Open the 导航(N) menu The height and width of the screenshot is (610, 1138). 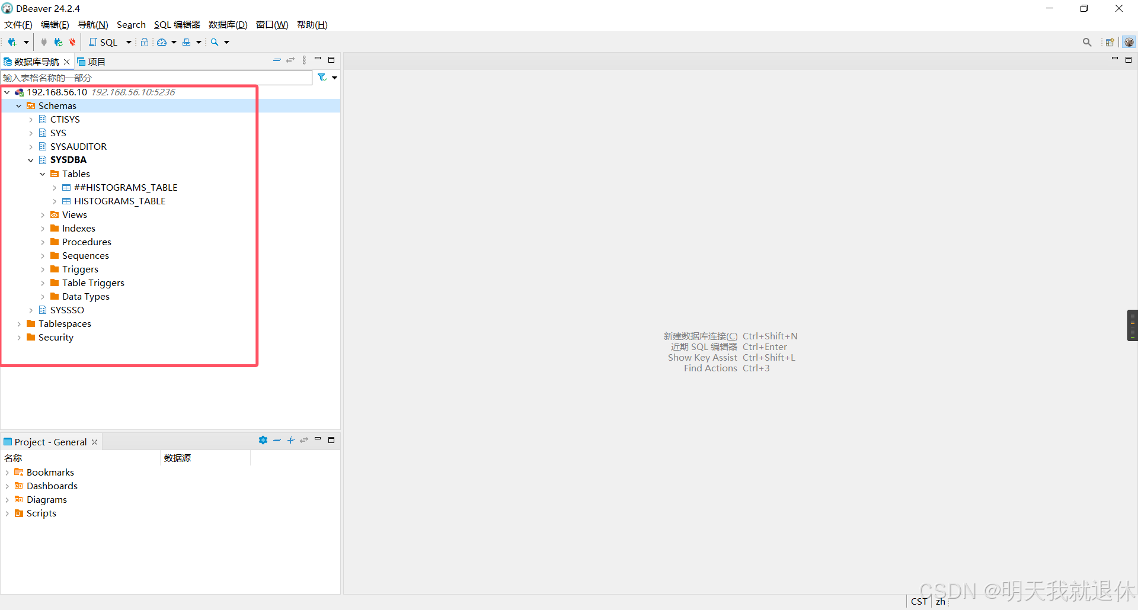(93, 25)
